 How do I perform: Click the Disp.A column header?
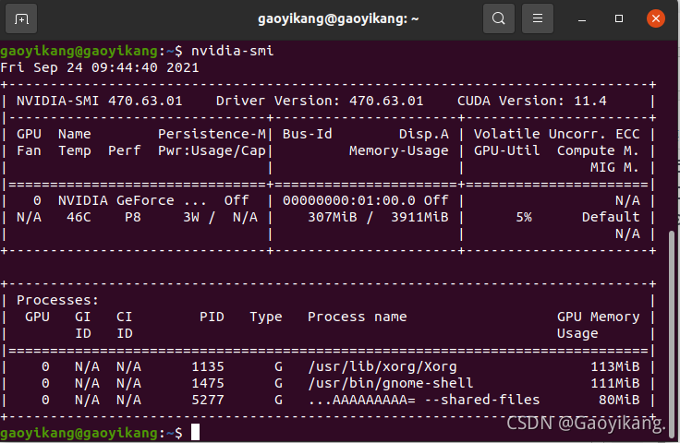point(424,134)
